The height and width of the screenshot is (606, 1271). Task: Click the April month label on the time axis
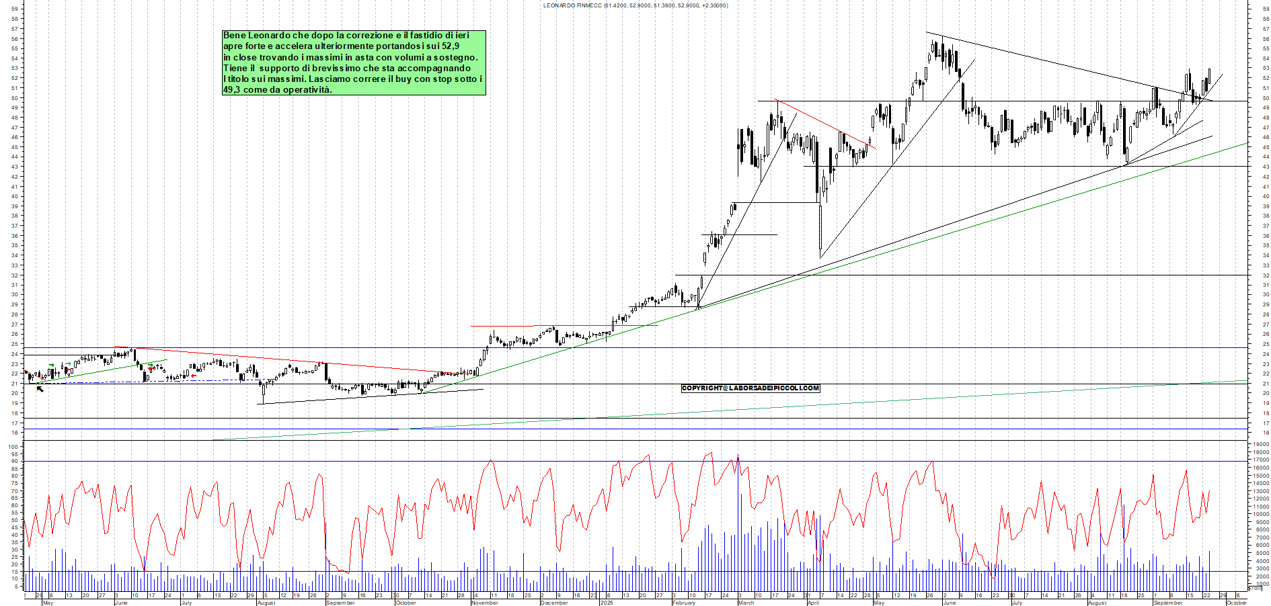click(813, 603)
